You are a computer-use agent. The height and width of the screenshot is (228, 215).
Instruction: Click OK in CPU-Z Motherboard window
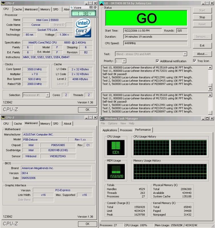click(88, 224)
